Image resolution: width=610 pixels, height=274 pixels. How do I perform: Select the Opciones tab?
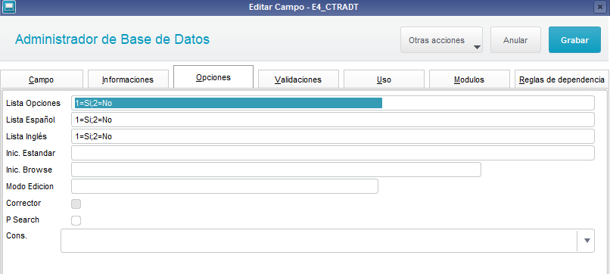pyautogui.click(x=213, y=77)
